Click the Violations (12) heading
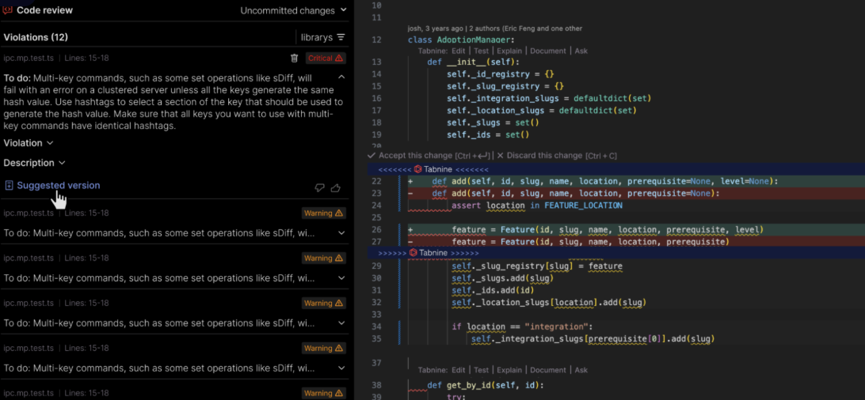This screenshot has height=400, width=865. tap(36, 37)
